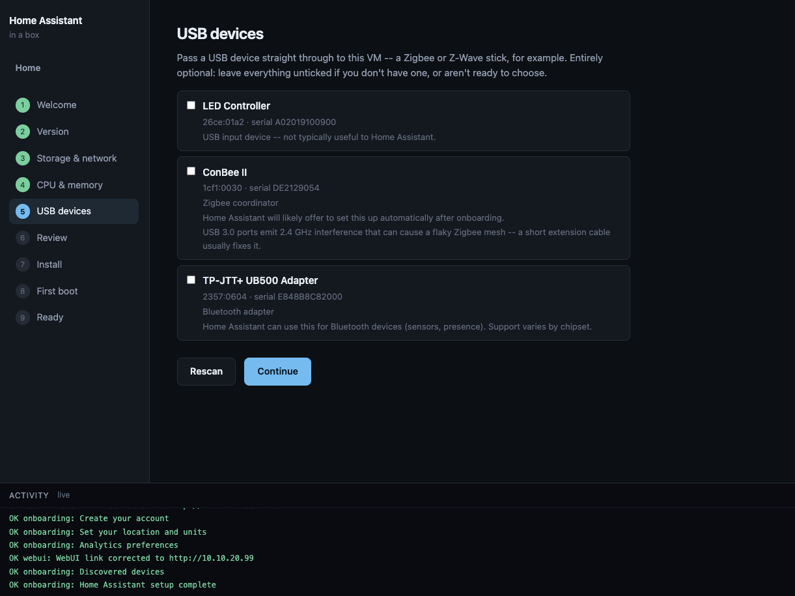Screen dimensions: 795x596
Task: Click the Continue button
Action: (277, 371)
